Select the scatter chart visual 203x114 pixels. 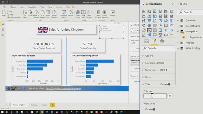[x=155, y=21]
